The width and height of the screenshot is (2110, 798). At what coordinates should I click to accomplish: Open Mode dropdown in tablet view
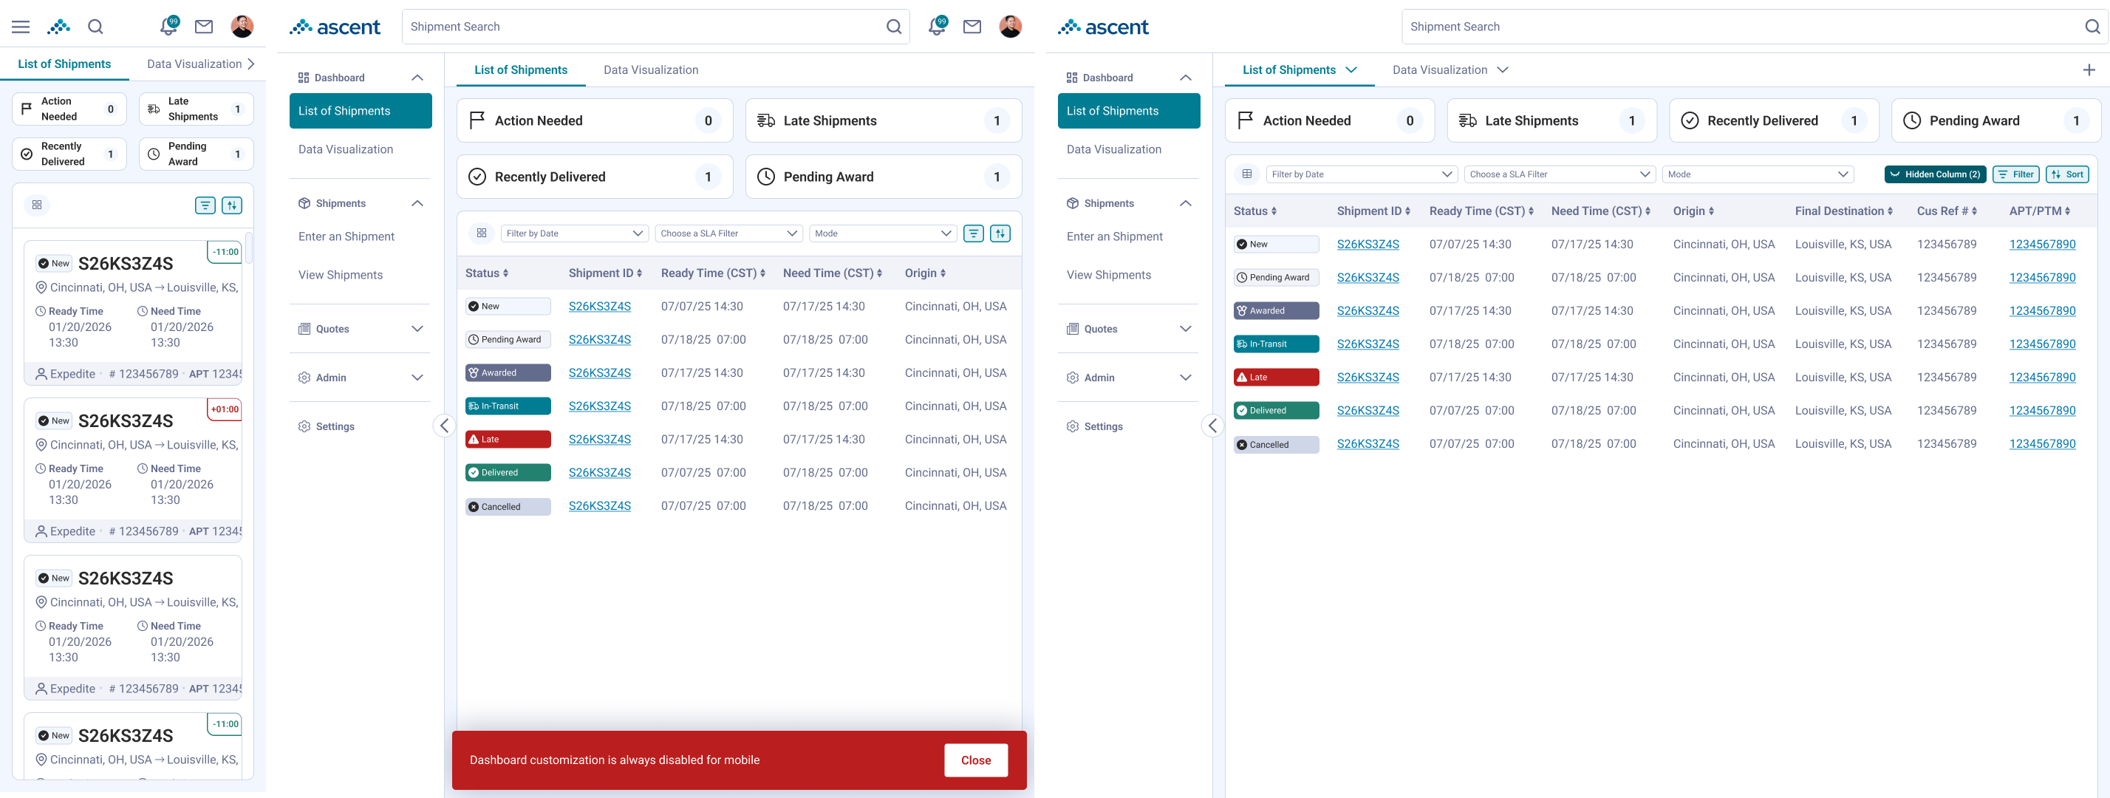pyautogui.click(x=882, y=233)
